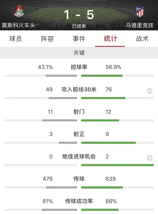The width and height of the screenshot is (158, 214).
Task: Click the Atlético Madrid team crest
Action: coord(139,12)
